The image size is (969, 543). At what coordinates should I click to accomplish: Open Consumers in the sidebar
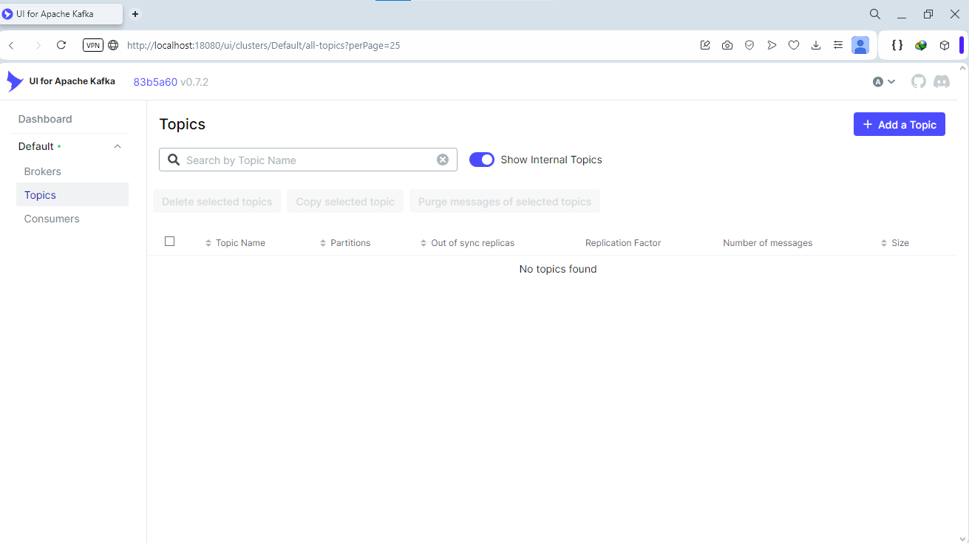click(52, 219)
